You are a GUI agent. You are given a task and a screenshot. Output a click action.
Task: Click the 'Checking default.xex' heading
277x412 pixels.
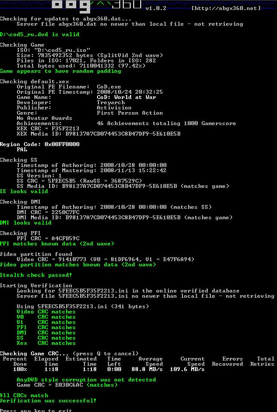(34, 82)
